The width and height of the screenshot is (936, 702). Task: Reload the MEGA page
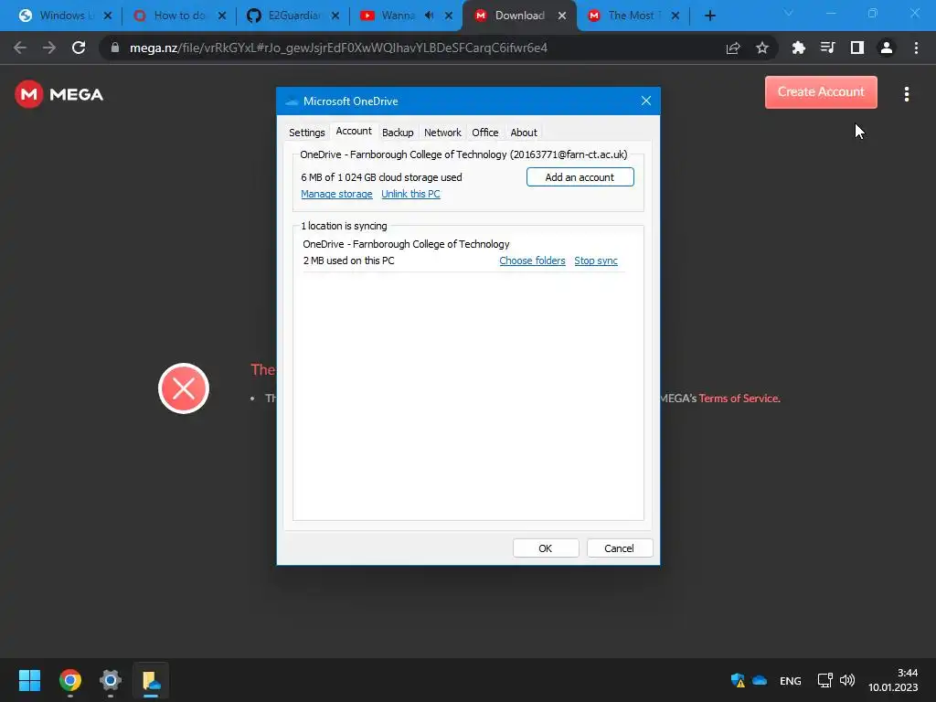[x=79, y=48]
